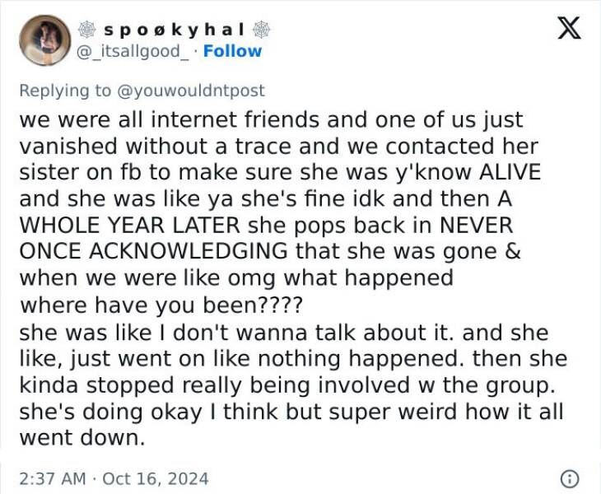
Task: Click the X logo icon
Action: coord(569,28)
